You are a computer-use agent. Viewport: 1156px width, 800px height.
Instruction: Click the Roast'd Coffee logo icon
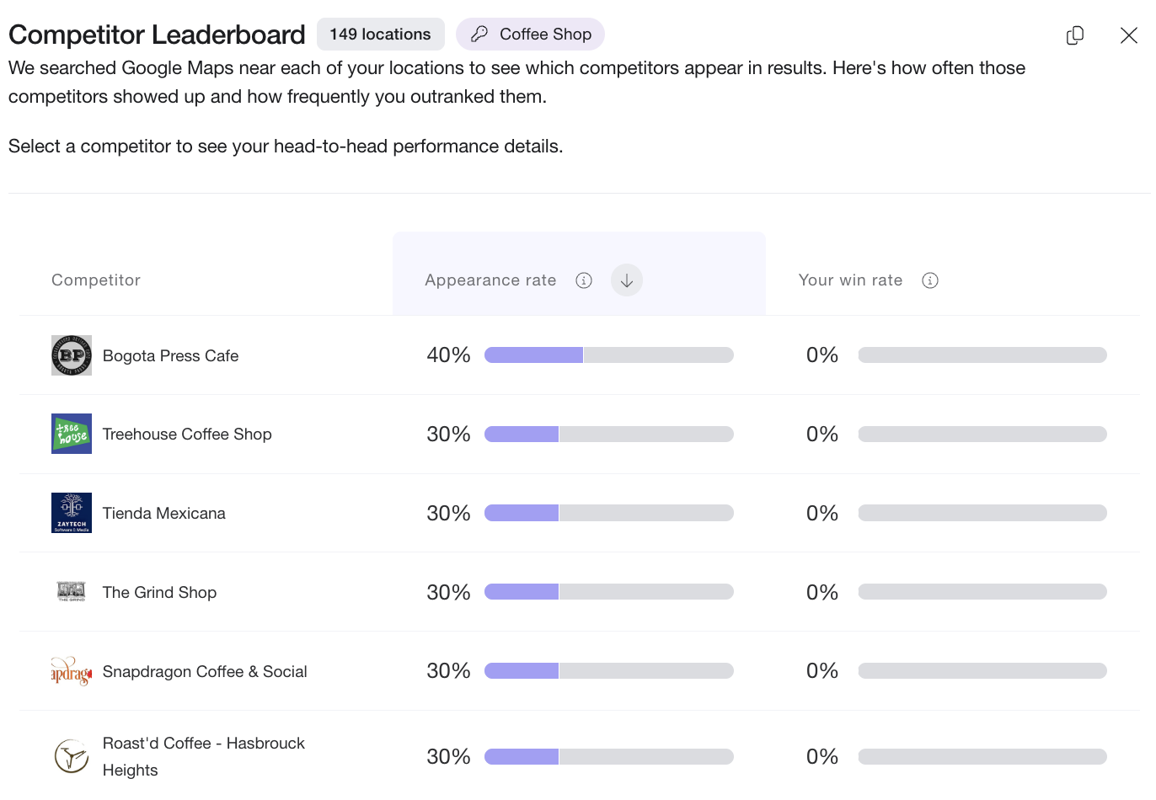[x=72, y=756]
